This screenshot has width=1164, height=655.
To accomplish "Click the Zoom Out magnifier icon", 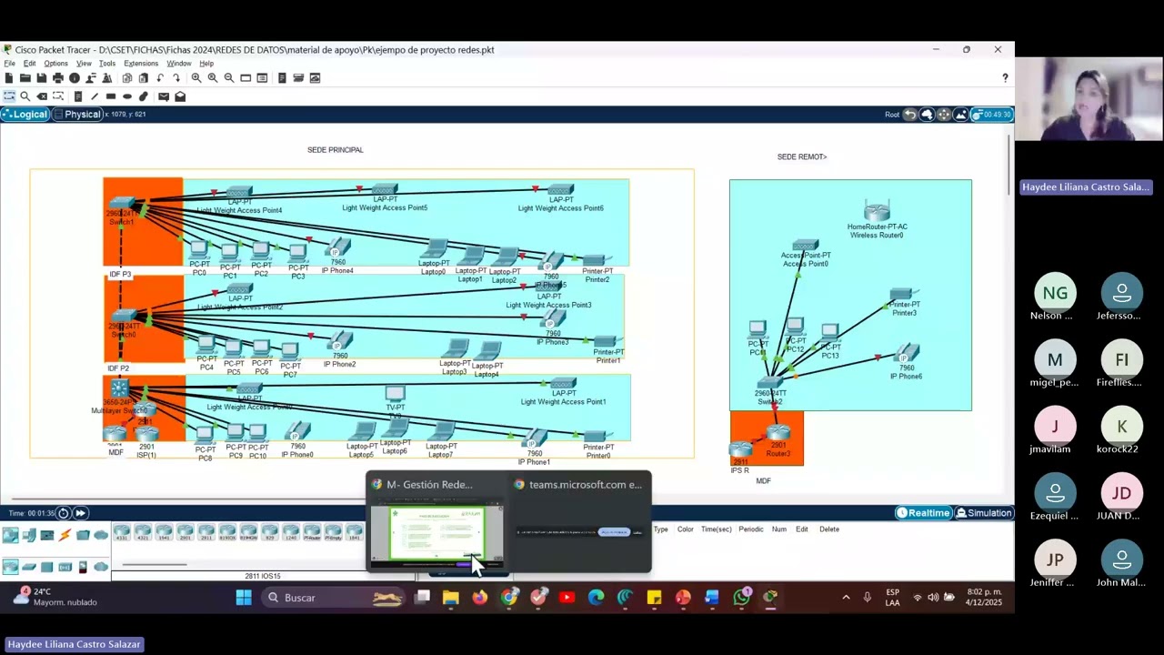I will tap(229, 78).
